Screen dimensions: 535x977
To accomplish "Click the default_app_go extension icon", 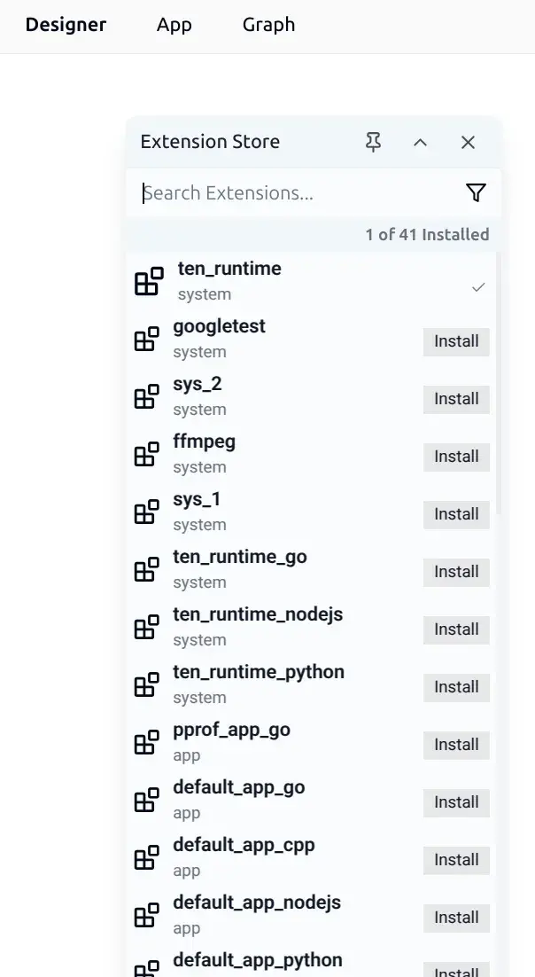I will 147,799.
